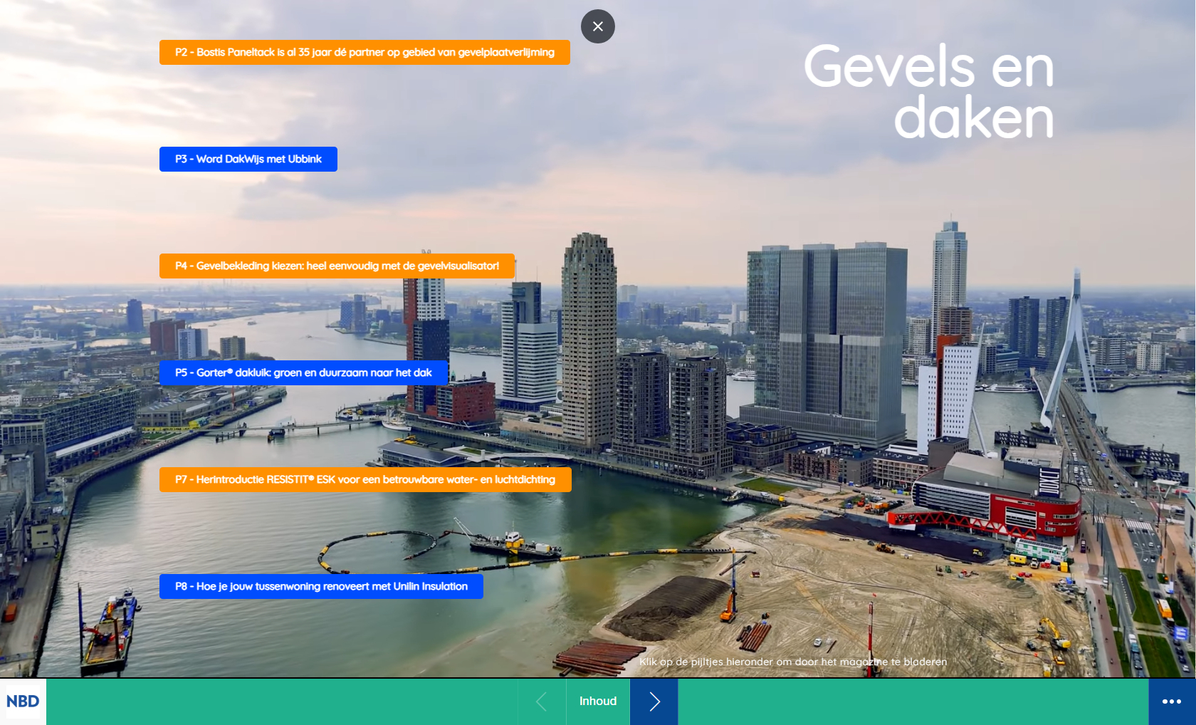1196x725 pixels.
Task: Open P5 Gorter dakluik article
Action: pos(303,372)
